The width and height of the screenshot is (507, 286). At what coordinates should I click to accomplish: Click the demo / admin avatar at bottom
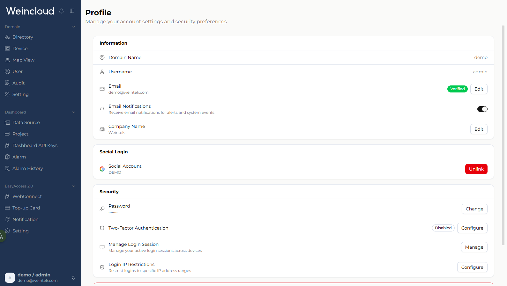[x=10, y=278]
